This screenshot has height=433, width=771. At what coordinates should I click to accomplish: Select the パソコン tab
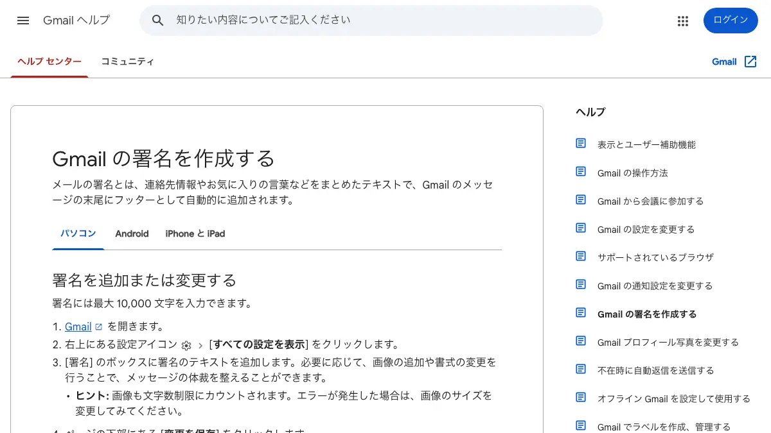pos(78,233)
